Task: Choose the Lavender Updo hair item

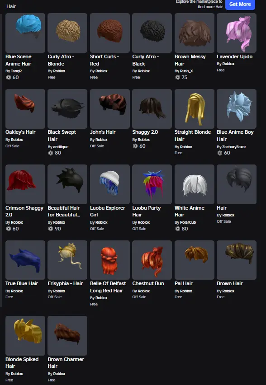Action: tap(237, 33)
